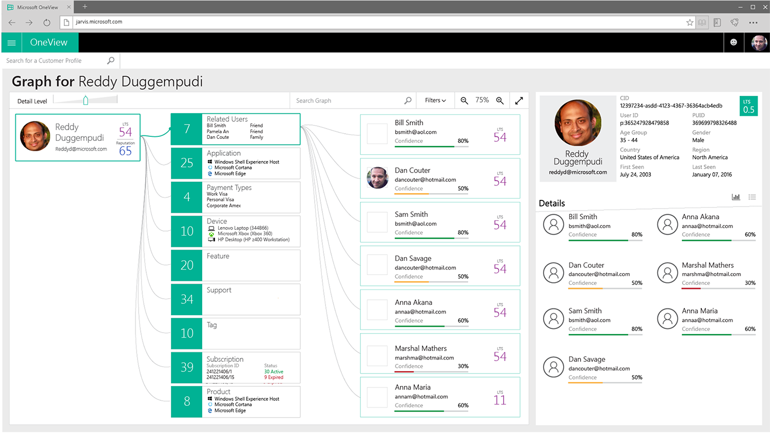Switch details to list view
The width and height of the screenshot is (770, 433).
[x=752, y=197]
